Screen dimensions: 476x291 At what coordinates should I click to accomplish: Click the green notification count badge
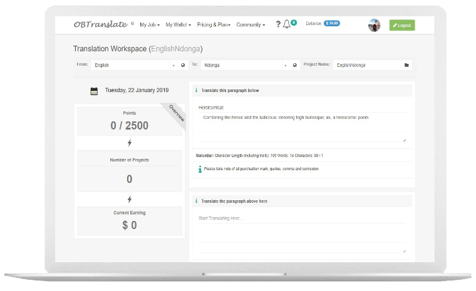tap(294, 23)
